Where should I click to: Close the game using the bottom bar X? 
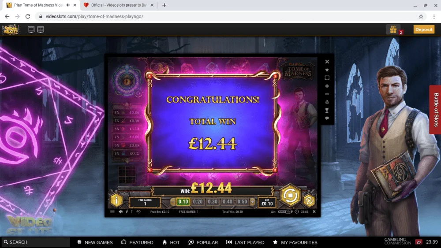[x=314, y=211]
